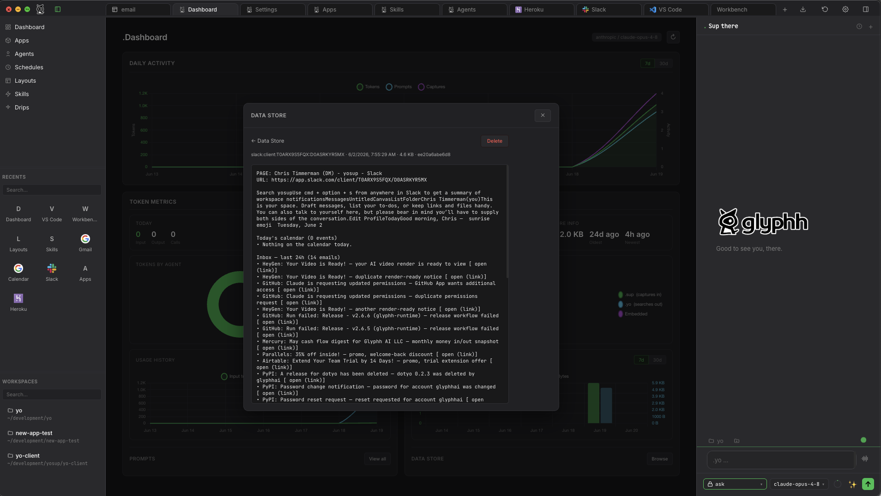The width and height of the screenshot is (881, 496).
Task: Open the Workbench recent tile
Action: [85, 214]
